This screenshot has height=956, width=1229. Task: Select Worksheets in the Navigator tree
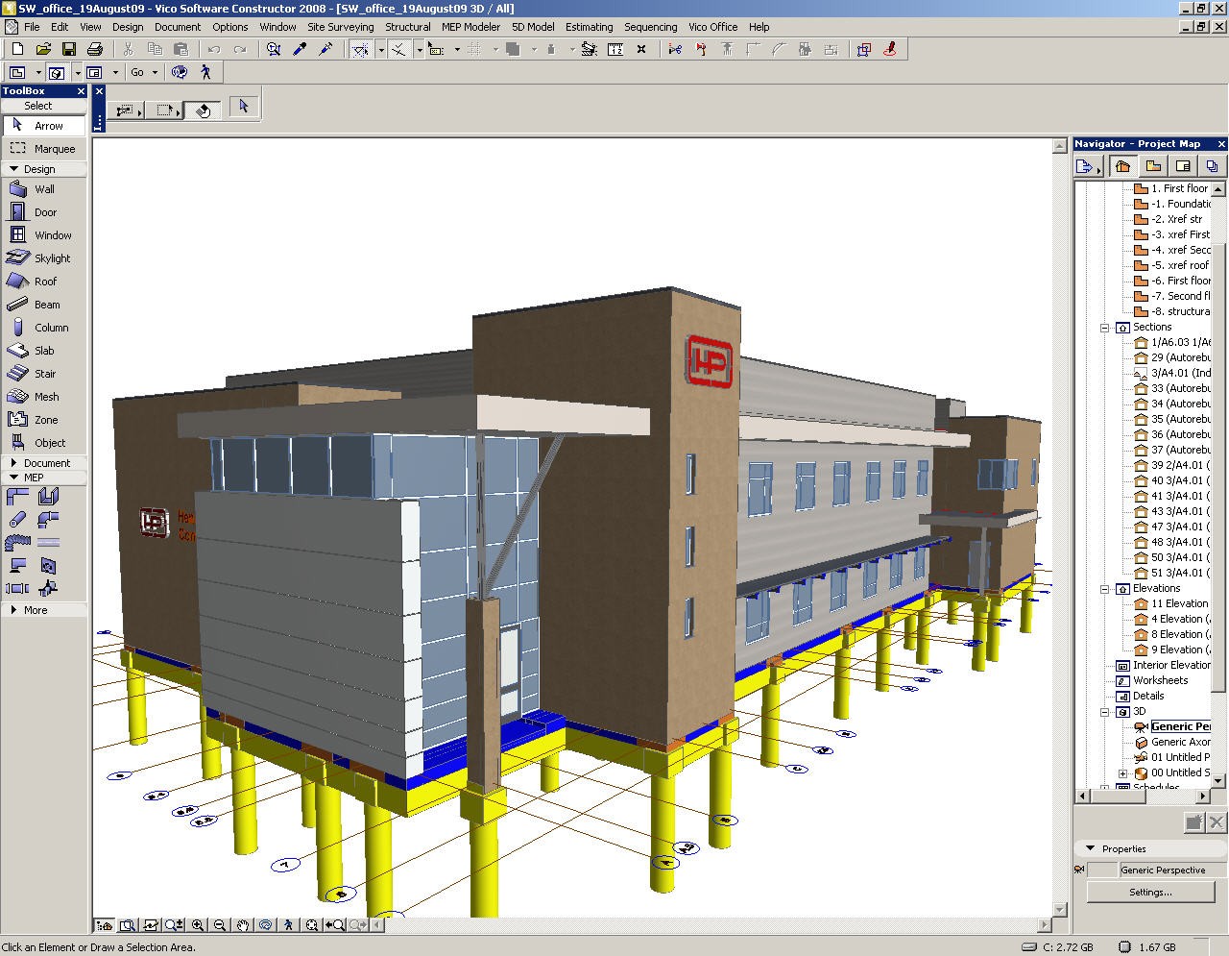(x=1160, y=680)
